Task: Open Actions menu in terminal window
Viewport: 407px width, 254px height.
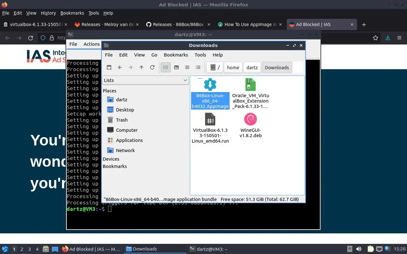Action: click(92, 44)
